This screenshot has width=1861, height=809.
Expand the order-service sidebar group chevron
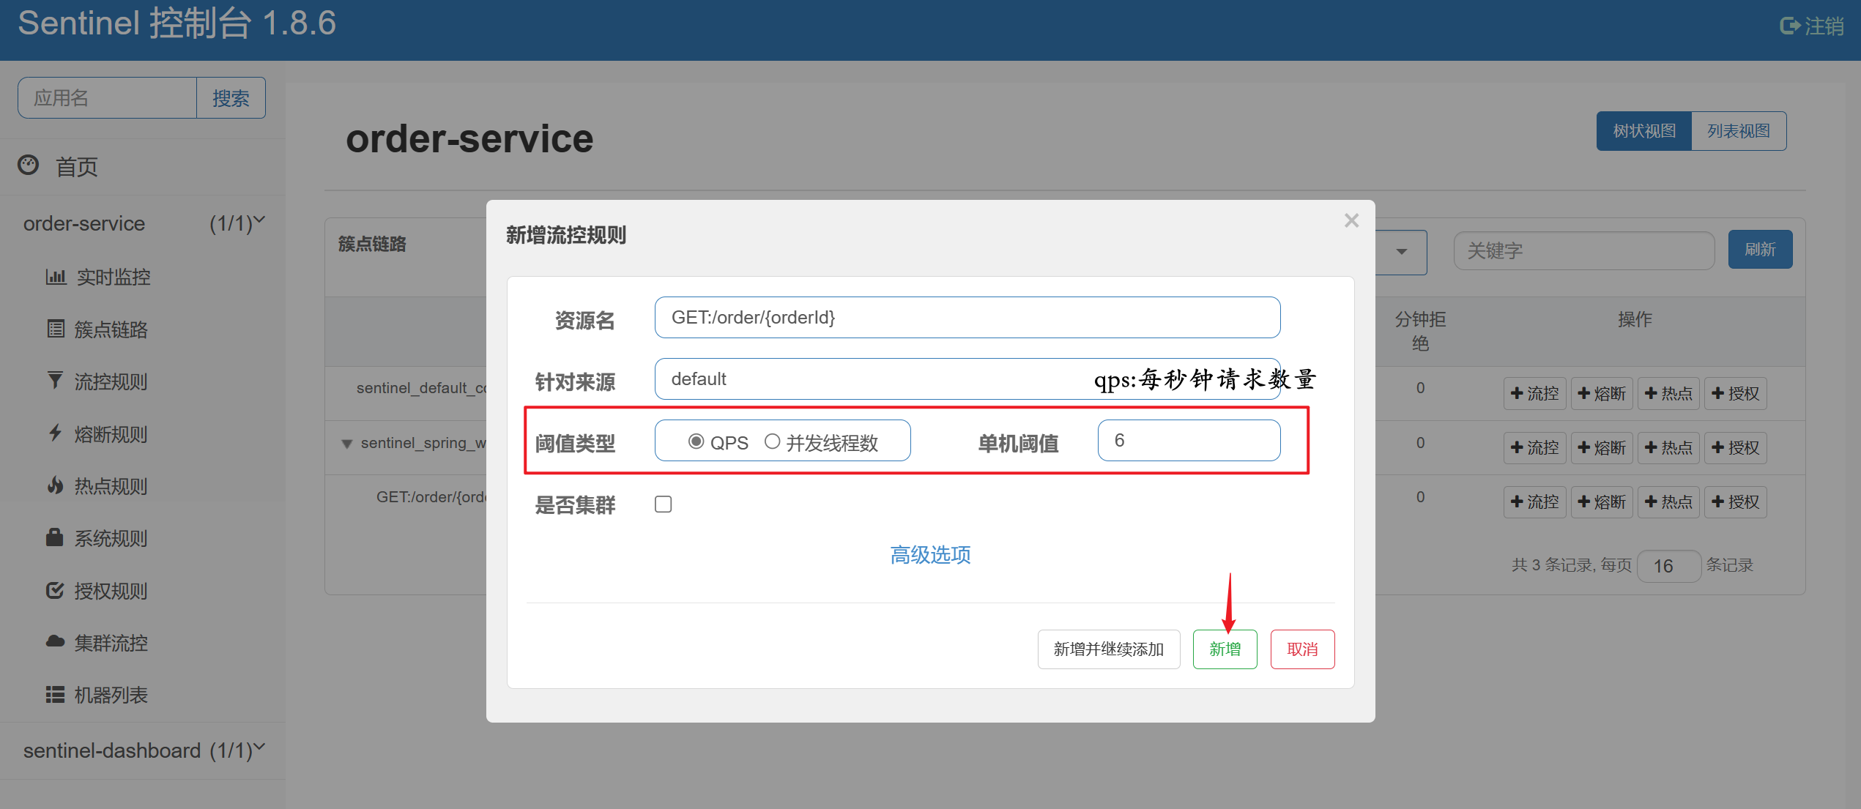point(259,220)
